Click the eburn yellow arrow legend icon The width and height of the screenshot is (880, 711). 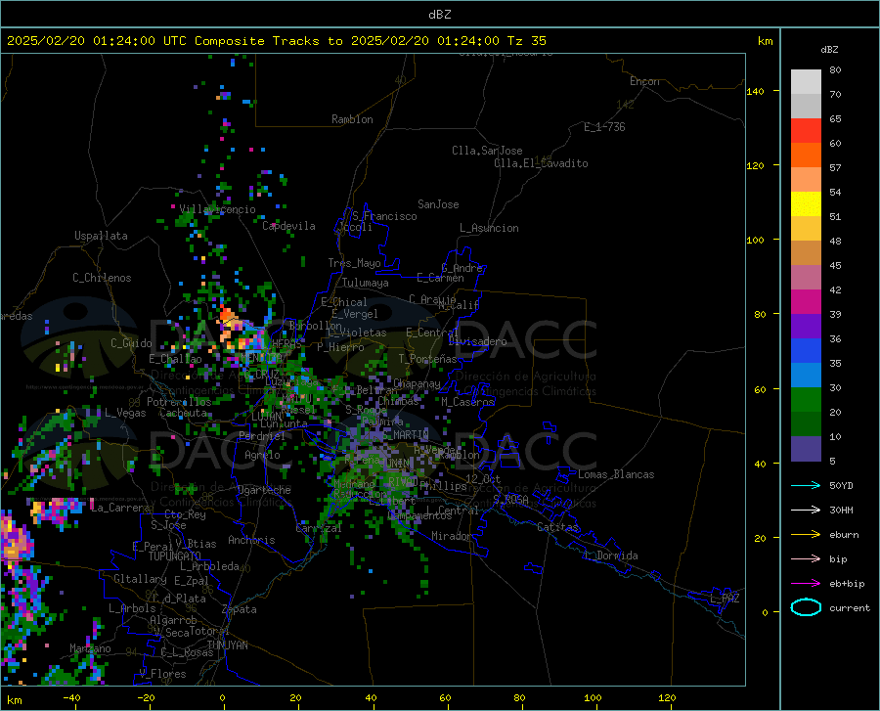tap(806, 534)
